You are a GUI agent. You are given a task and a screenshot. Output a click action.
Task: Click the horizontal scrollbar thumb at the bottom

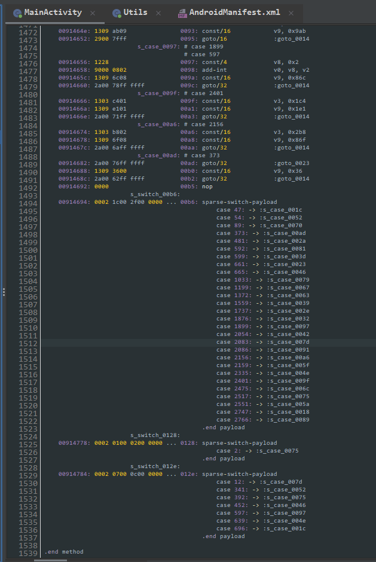(x=51, y=560)
